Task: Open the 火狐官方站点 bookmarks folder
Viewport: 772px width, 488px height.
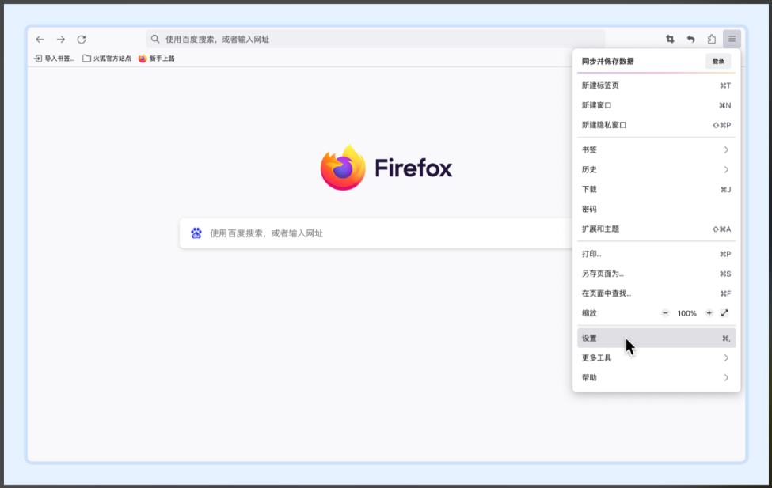Action: (x=107, y=58)
